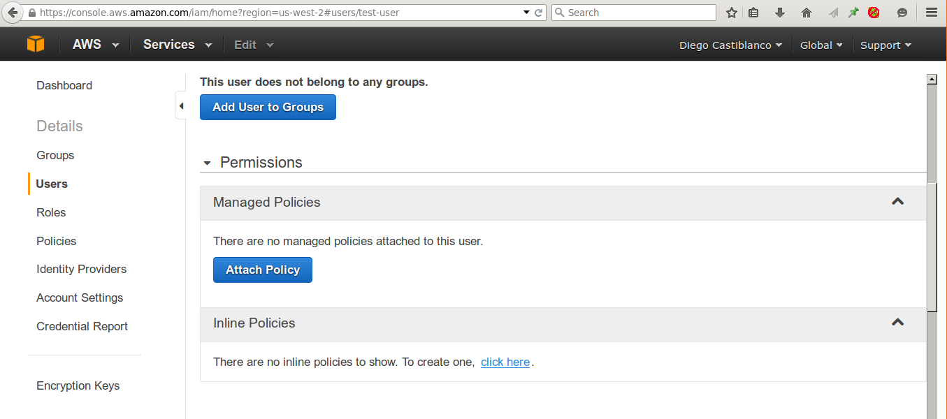Click the Attach Policy button
Viewport: 947px width, 419px height.
point(263,270)
